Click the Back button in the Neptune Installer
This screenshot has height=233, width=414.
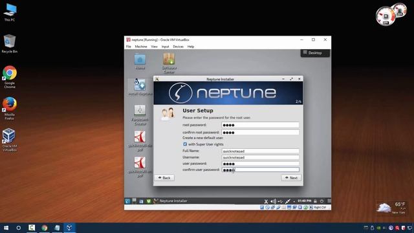(x=164, y=178)
